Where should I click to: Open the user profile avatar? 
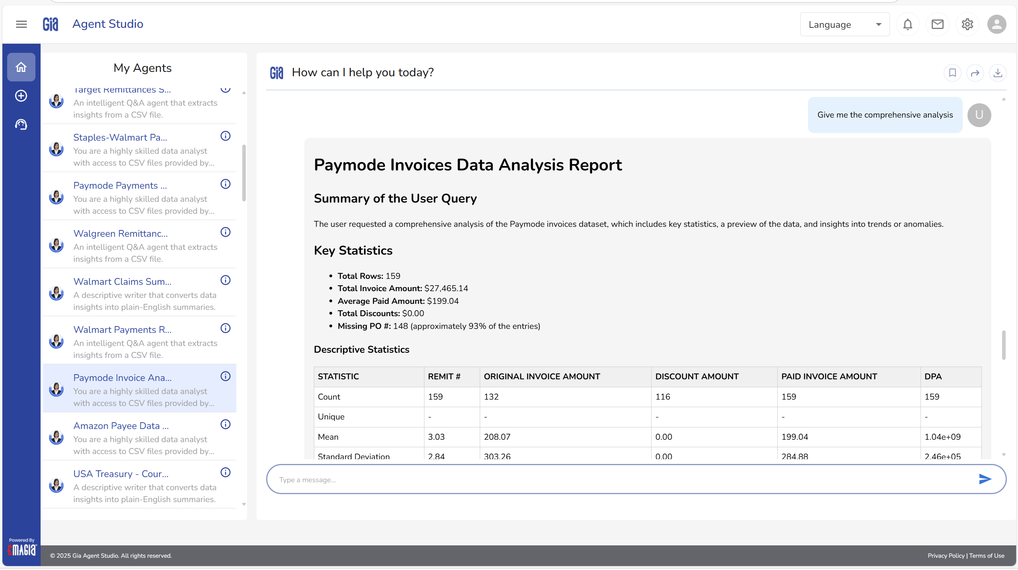click(x=997, y=24)
